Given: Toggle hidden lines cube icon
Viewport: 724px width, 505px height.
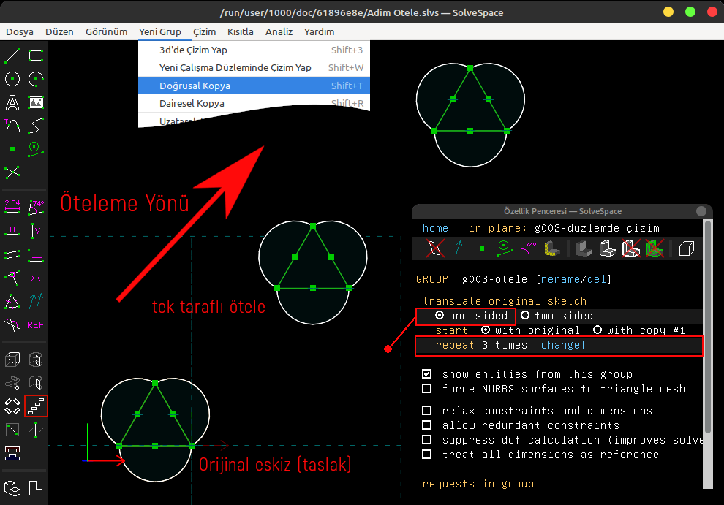Looking at the screenshot, I should click(687, 248).
